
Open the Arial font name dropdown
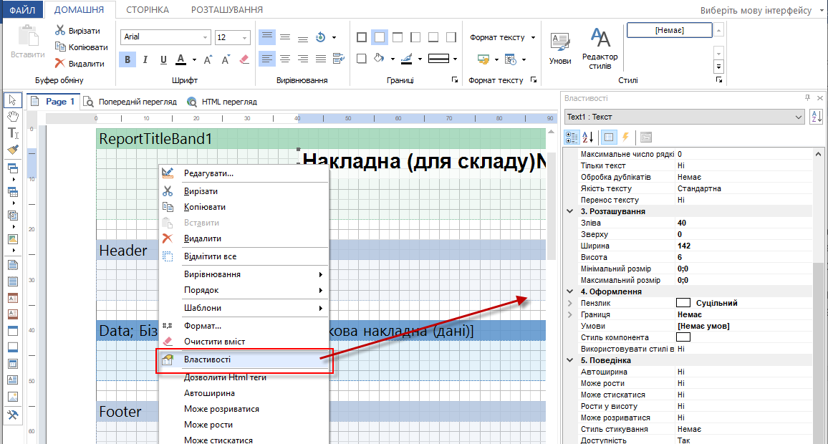point(206,37)
